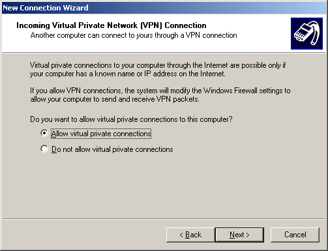
Task: Click the New Connection Wizard title bar
Action: [164, 8]
